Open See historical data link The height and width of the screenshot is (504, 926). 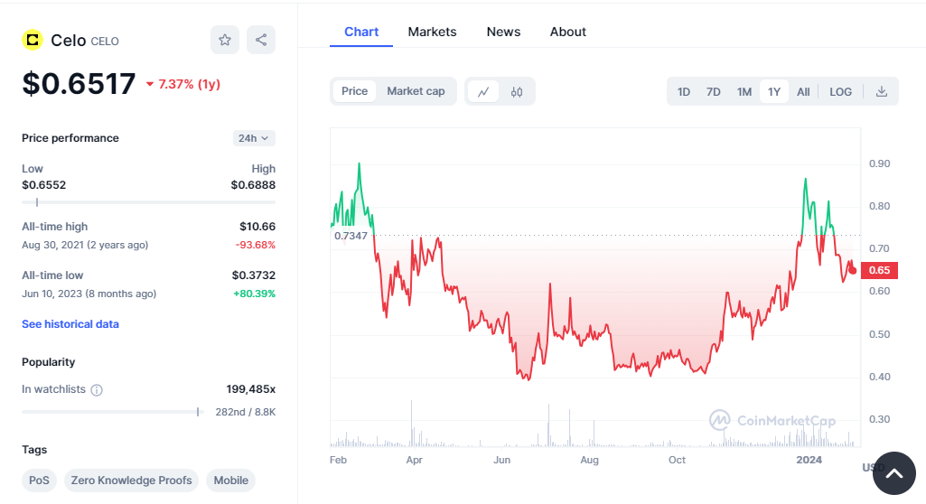[70, 324]
